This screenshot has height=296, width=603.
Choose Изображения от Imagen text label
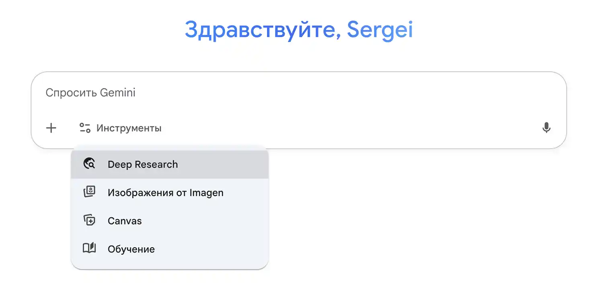point(165,193)
